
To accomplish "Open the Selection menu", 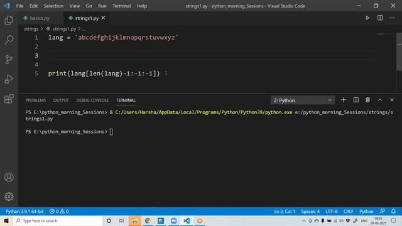I will coord(53,6).
